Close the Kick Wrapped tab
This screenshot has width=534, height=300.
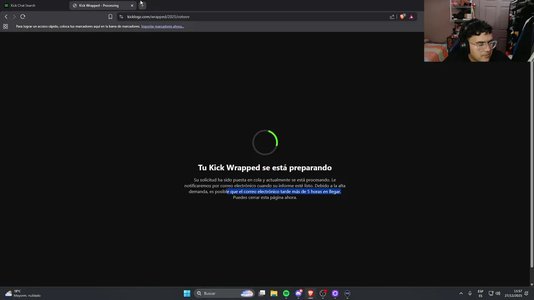(132, 5)
